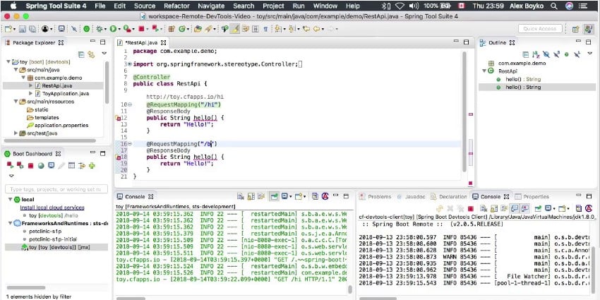The width and height of the screenshot is (600, 300).
Task: Click the Debug bug icon in toolbar
Action: (x=100, y=29)
